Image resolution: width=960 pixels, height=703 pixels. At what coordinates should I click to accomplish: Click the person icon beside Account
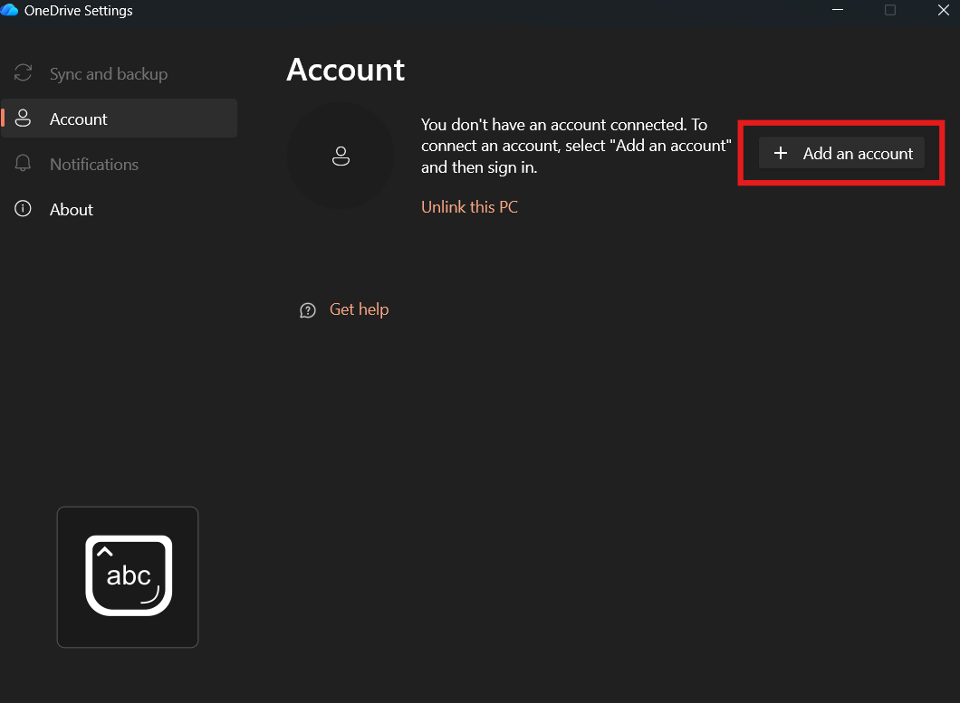tap(24, 119)
